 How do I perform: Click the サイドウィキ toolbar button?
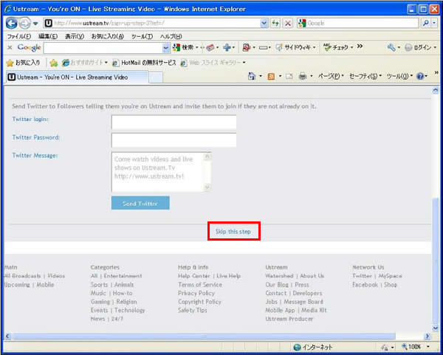pyautogui.click(x=295, y=47)
